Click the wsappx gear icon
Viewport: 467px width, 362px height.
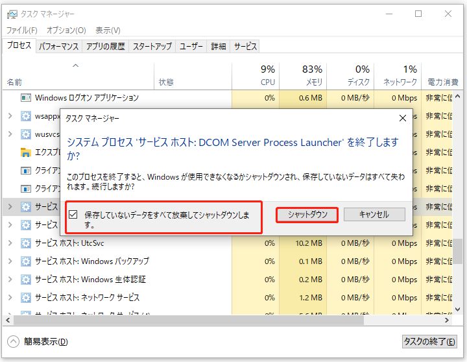point(25,116)
